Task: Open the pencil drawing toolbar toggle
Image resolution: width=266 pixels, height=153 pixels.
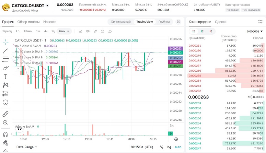Action: (x=95, y=31)
